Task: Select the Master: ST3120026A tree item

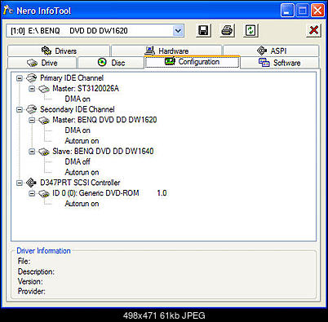Action: [86, 89]
